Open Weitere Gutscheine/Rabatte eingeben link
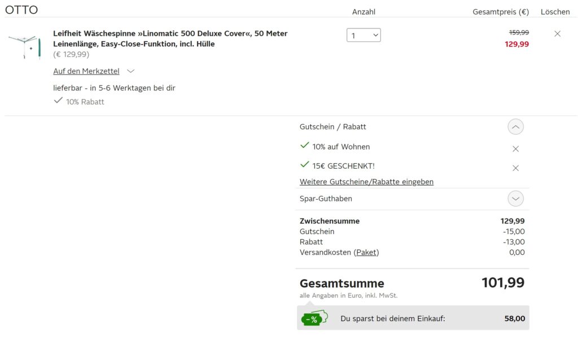The image size is (578, 338). (366, 182)
